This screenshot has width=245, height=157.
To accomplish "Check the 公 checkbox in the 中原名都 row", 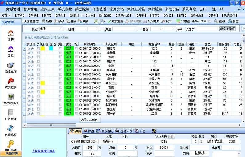I will [38, 74].
